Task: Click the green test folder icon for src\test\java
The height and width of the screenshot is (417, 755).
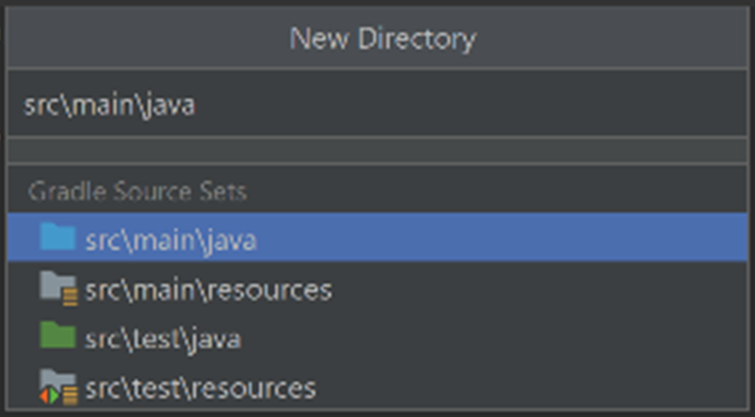Action: coord(58,334)
